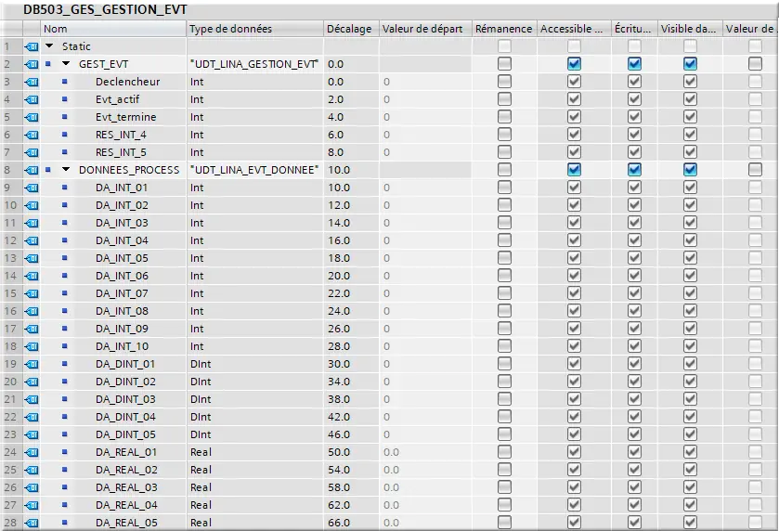Click the tag icon on the DA_INT_04 row
Image resolution: width=779 pixels, height=531 pixels.
[x=32, y=240]
